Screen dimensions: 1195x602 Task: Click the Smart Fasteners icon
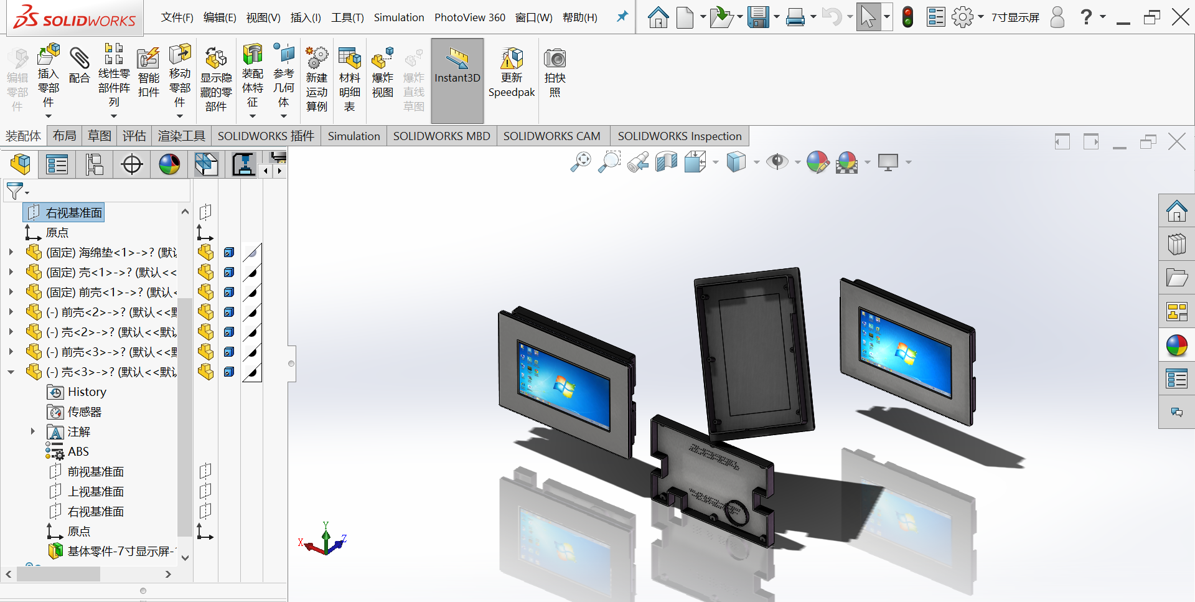point(148,59)
